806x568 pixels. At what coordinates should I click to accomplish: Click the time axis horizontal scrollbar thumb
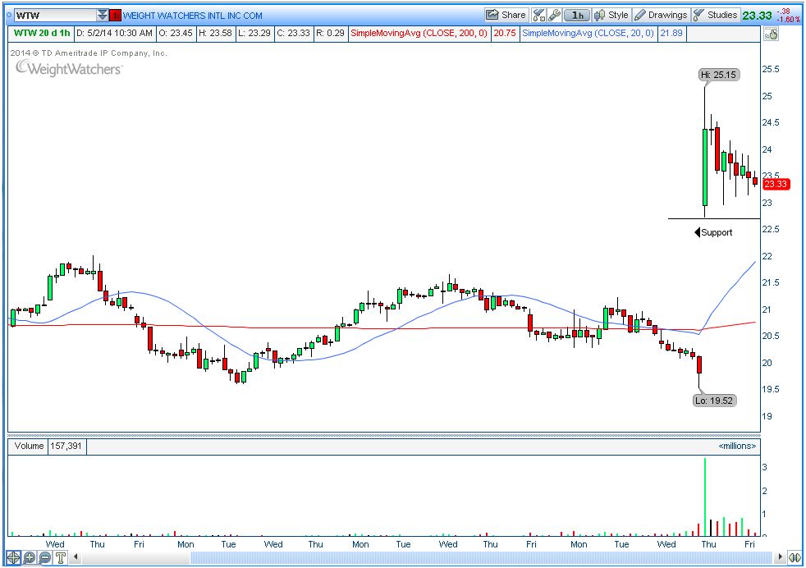coord(481,557)
